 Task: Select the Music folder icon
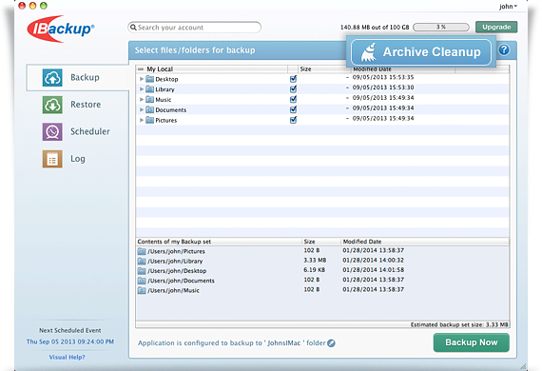point(149,100)
